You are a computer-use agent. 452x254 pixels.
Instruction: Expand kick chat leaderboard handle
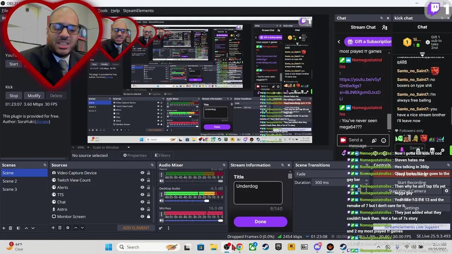pos(422,55)
